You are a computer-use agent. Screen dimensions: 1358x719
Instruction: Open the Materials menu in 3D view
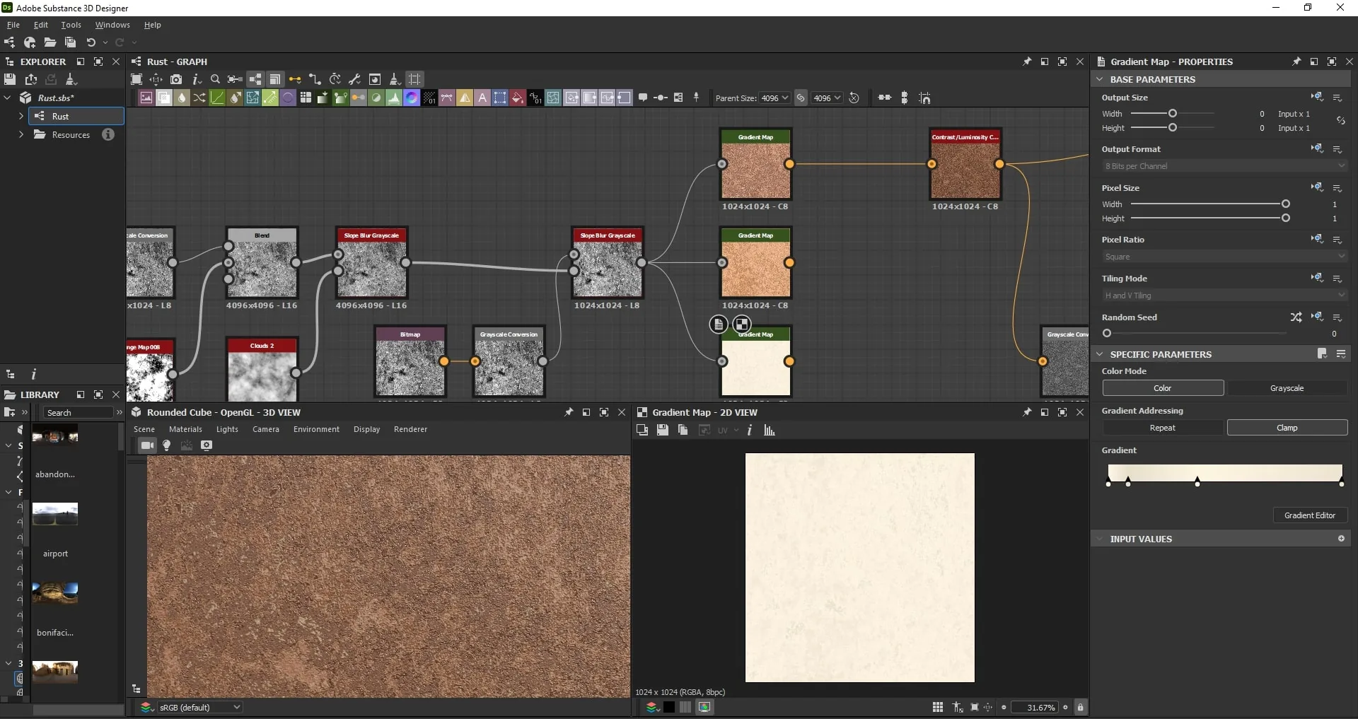(x=185, y=429)
